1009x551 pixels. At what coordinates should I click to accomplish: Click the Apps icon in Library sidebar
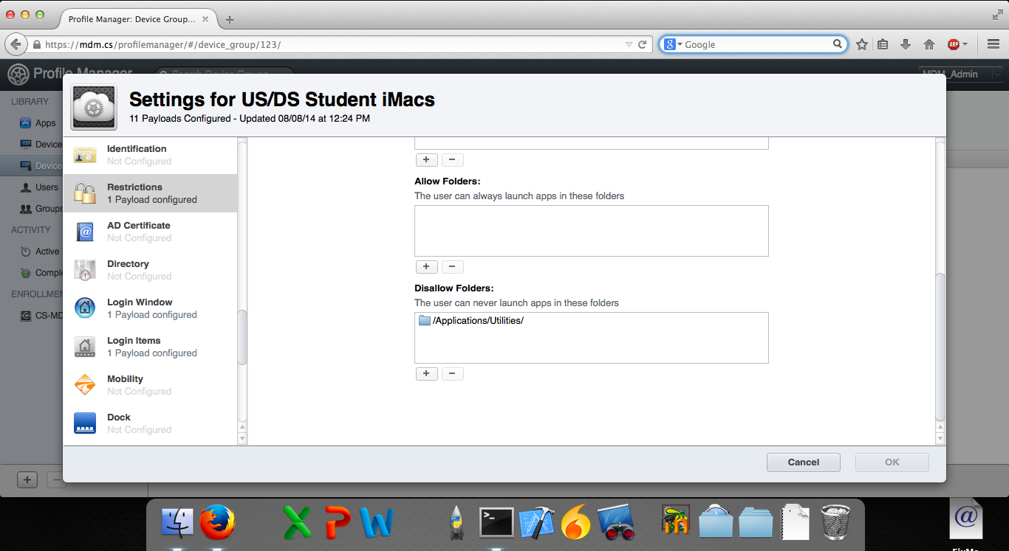24,122
